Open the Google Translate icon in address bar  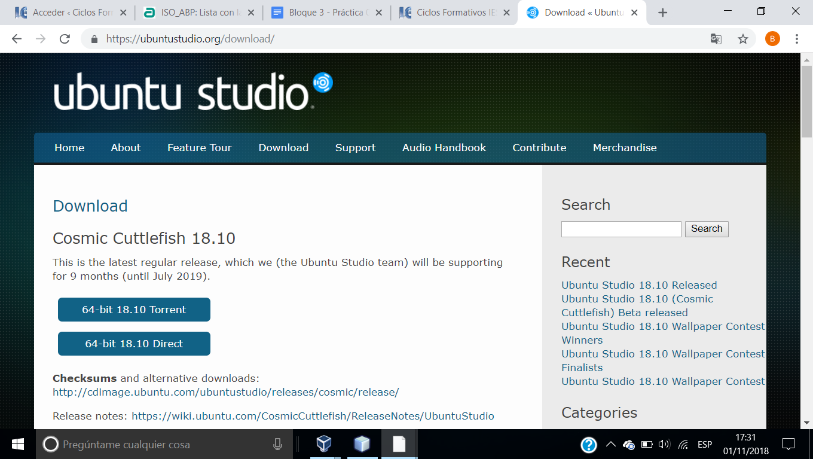tap(716, 39)
